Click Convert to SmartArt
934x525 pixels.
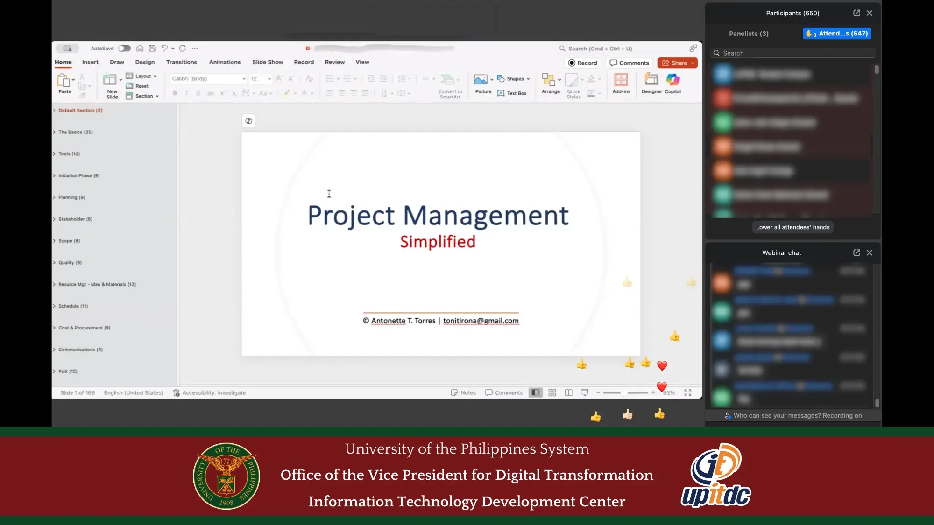click(x=450, y=86)
